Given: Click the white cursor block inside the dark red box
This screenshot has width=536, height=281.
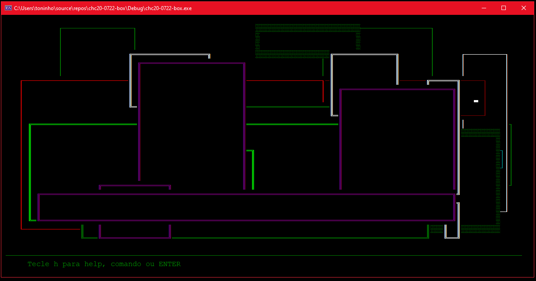Looking at the screenshot, I should 476,101.
